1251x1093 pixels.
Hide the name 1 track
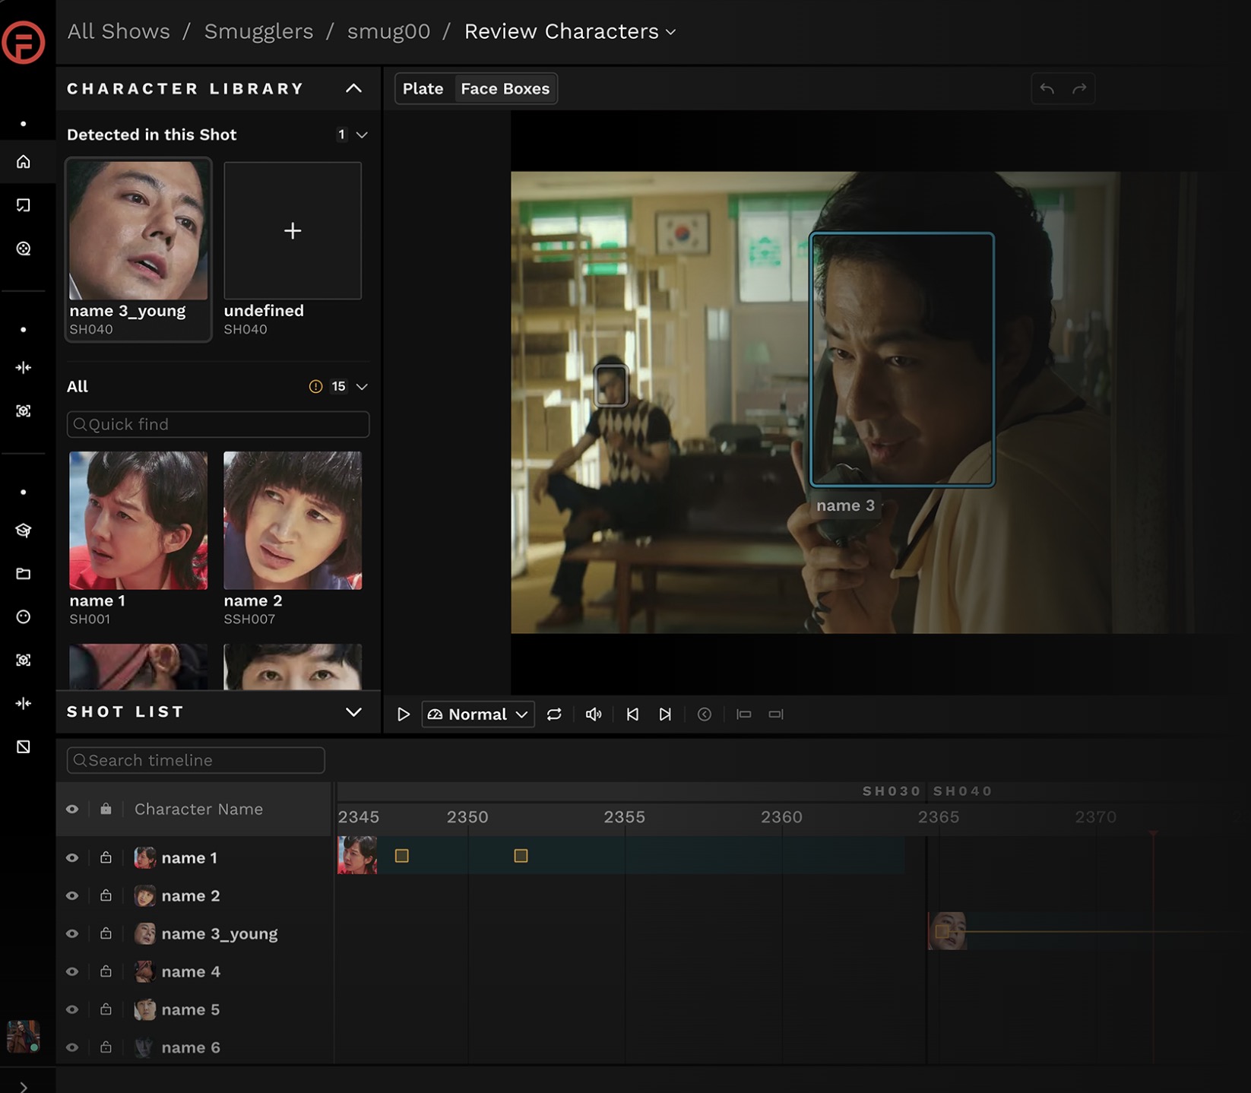[72, 858]
